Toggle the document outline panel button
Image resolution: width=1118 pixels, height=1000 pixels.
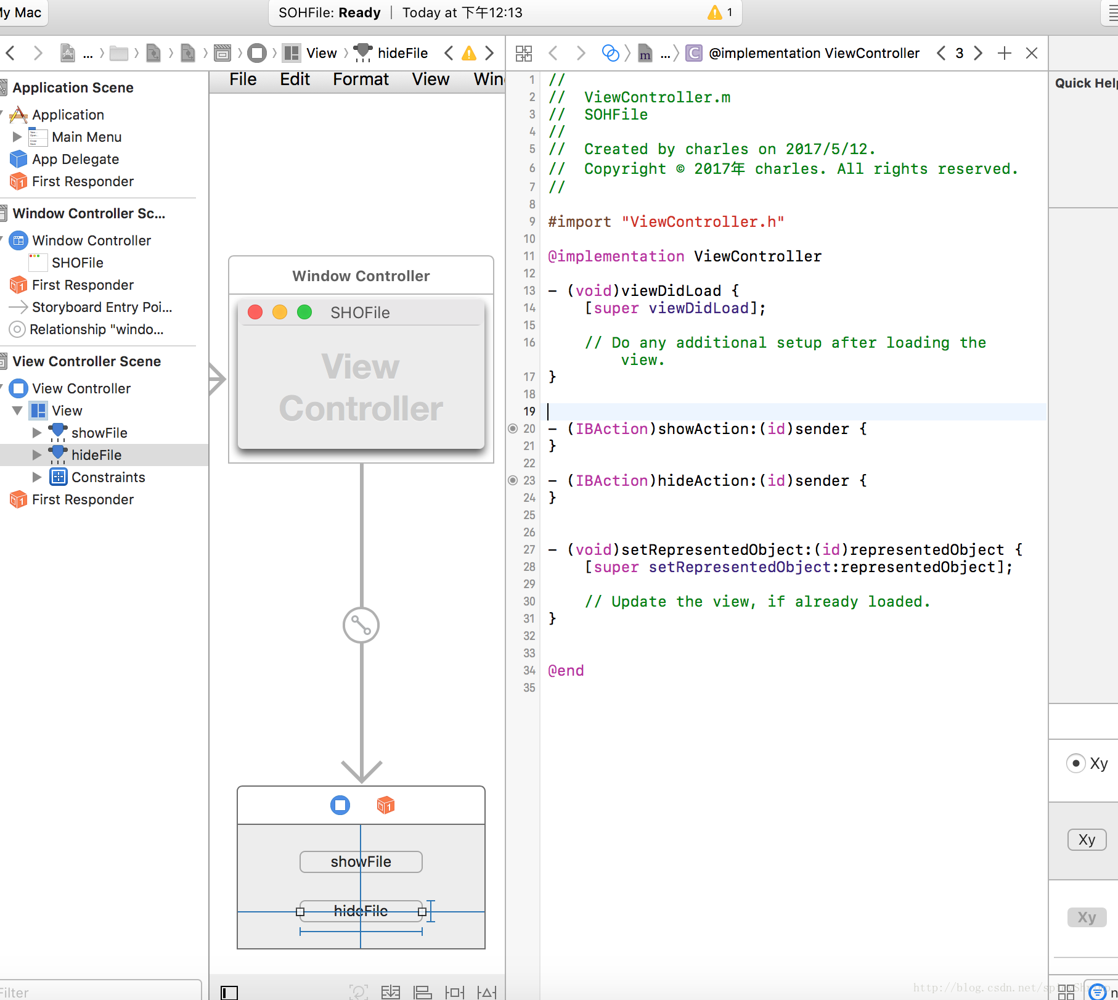point(229,992)
